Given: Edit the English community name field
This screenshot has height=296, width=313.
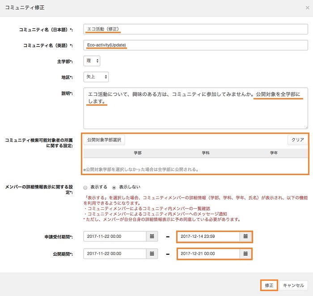Looking at the screenshot, I should click(195, 45).
